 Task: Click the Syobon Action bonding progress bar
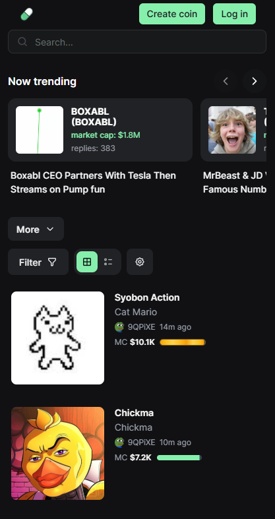pyautogui.click(x=183, y=342)
